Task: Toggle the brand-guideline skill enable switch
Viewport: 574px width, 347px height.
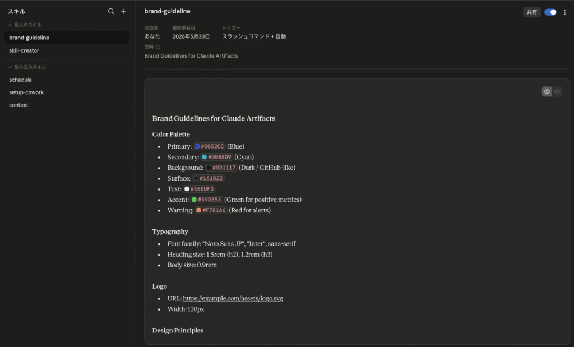Action: point(550,12)
